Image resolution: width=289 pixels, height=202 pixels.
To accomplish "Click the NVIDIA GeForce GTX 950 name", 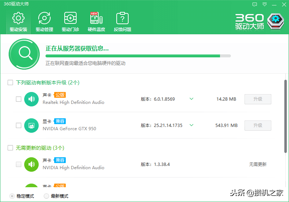I will (x=69, y=129).
